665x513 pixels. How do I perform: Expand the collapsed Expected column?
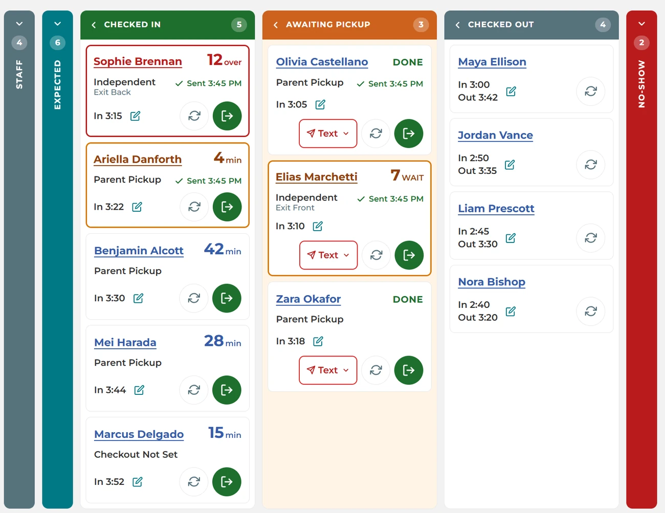coord(57,24)
